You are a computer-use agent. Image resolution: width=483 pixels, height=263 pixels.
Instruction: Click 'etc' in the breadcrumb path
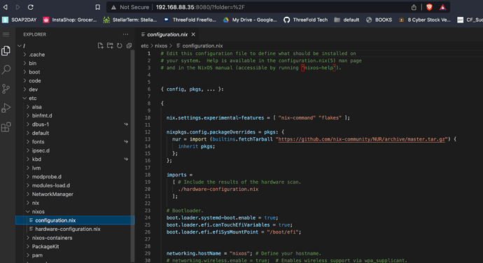pyautogui.click(x=144, y=45)
